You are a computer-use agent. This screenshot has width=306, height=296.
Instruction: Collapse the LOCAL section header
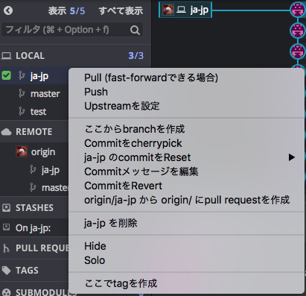click(75, 55)
